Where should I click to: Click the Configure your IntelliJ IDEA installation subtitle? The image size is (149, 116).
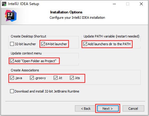coord(77,18)
